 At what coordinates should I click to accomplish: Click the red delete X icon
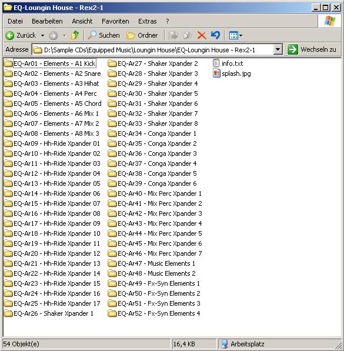(202, 35)
